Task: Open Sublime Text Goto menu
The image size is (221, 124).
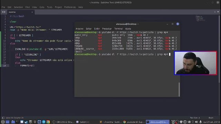Action: click(42, 7)
